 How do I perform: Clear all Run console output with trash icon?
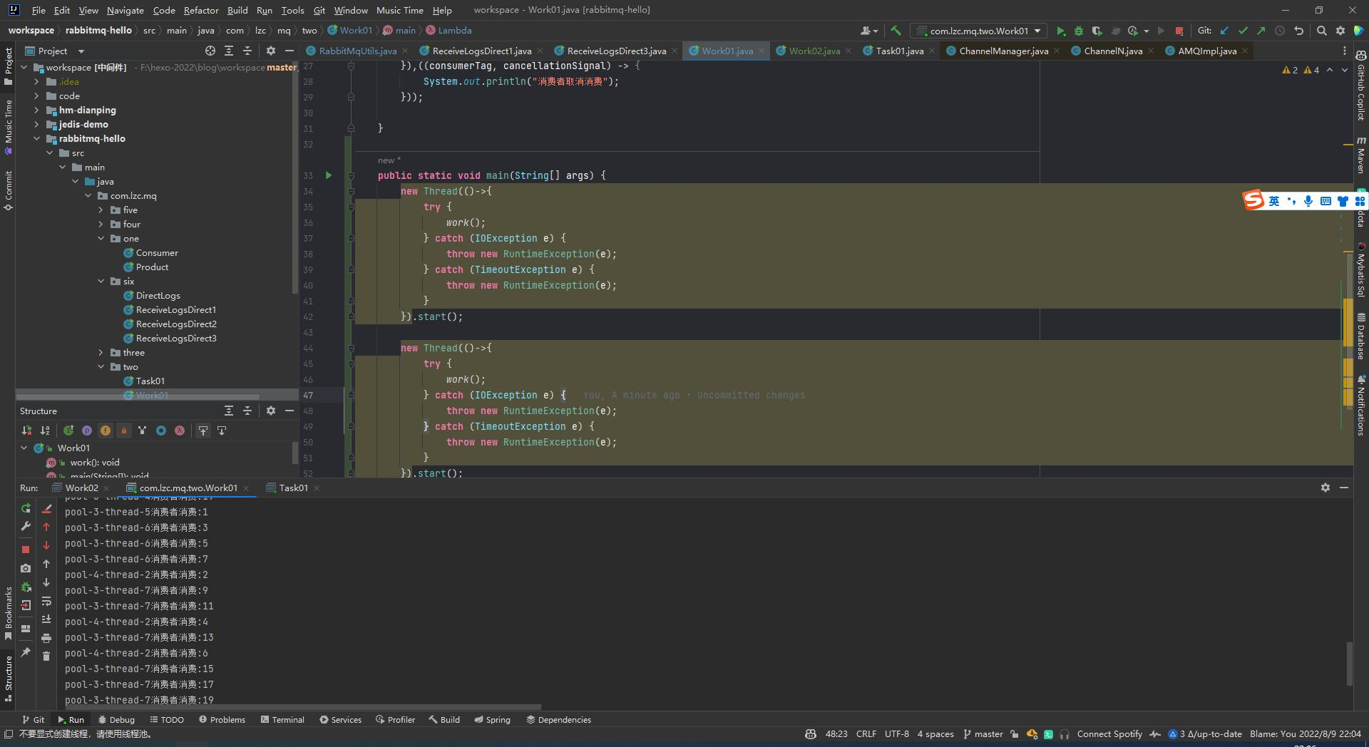tap(46, 656)
